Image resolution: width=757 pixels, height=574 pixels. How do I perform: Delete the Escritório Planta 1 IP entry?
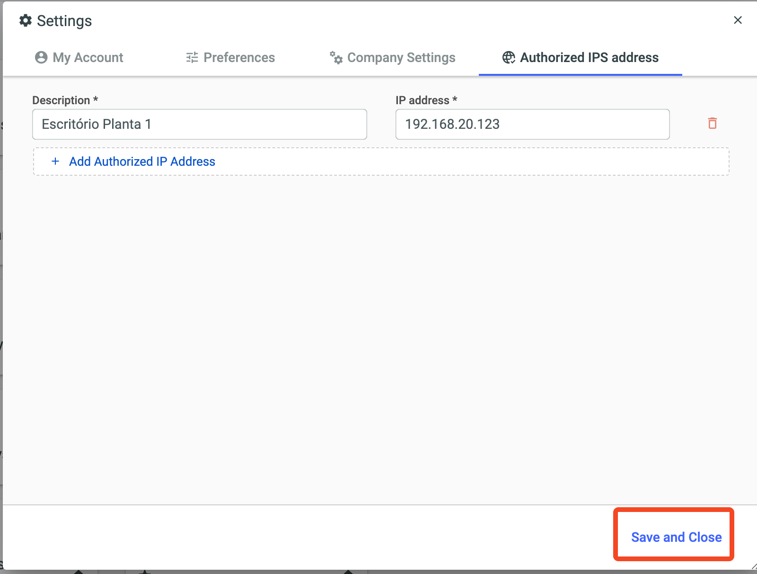[712, 123]
